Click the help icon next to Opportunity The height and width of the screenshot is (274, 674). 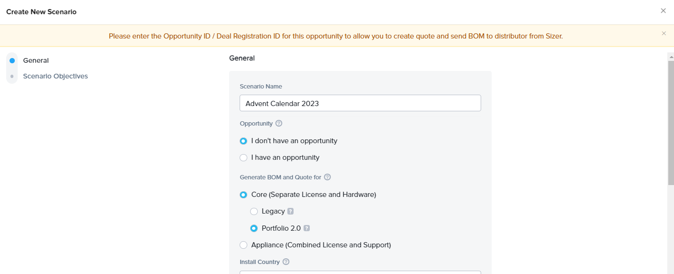(279, 123)
